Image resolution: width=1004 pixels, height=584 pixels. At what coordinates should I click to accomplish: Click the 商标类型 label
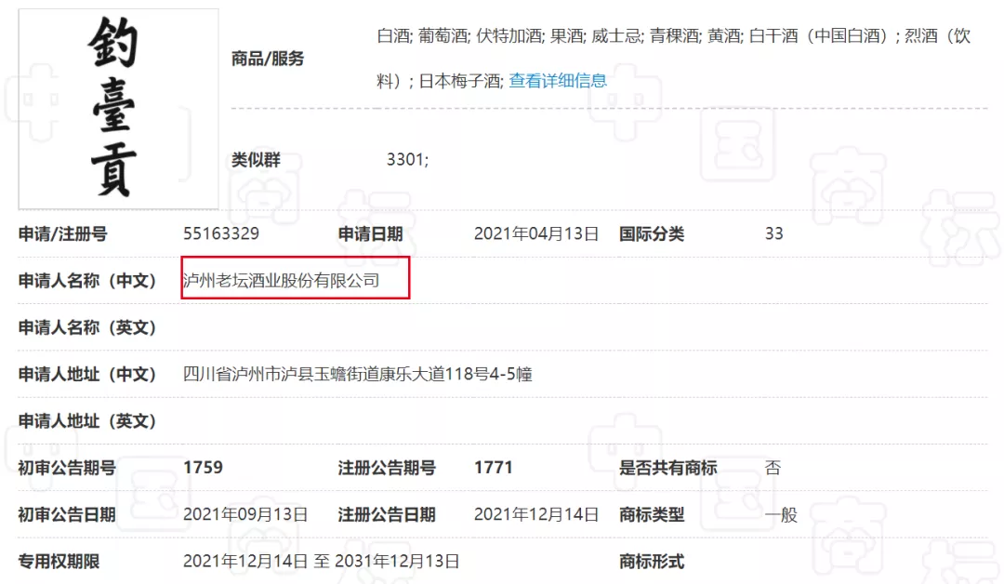651,515
